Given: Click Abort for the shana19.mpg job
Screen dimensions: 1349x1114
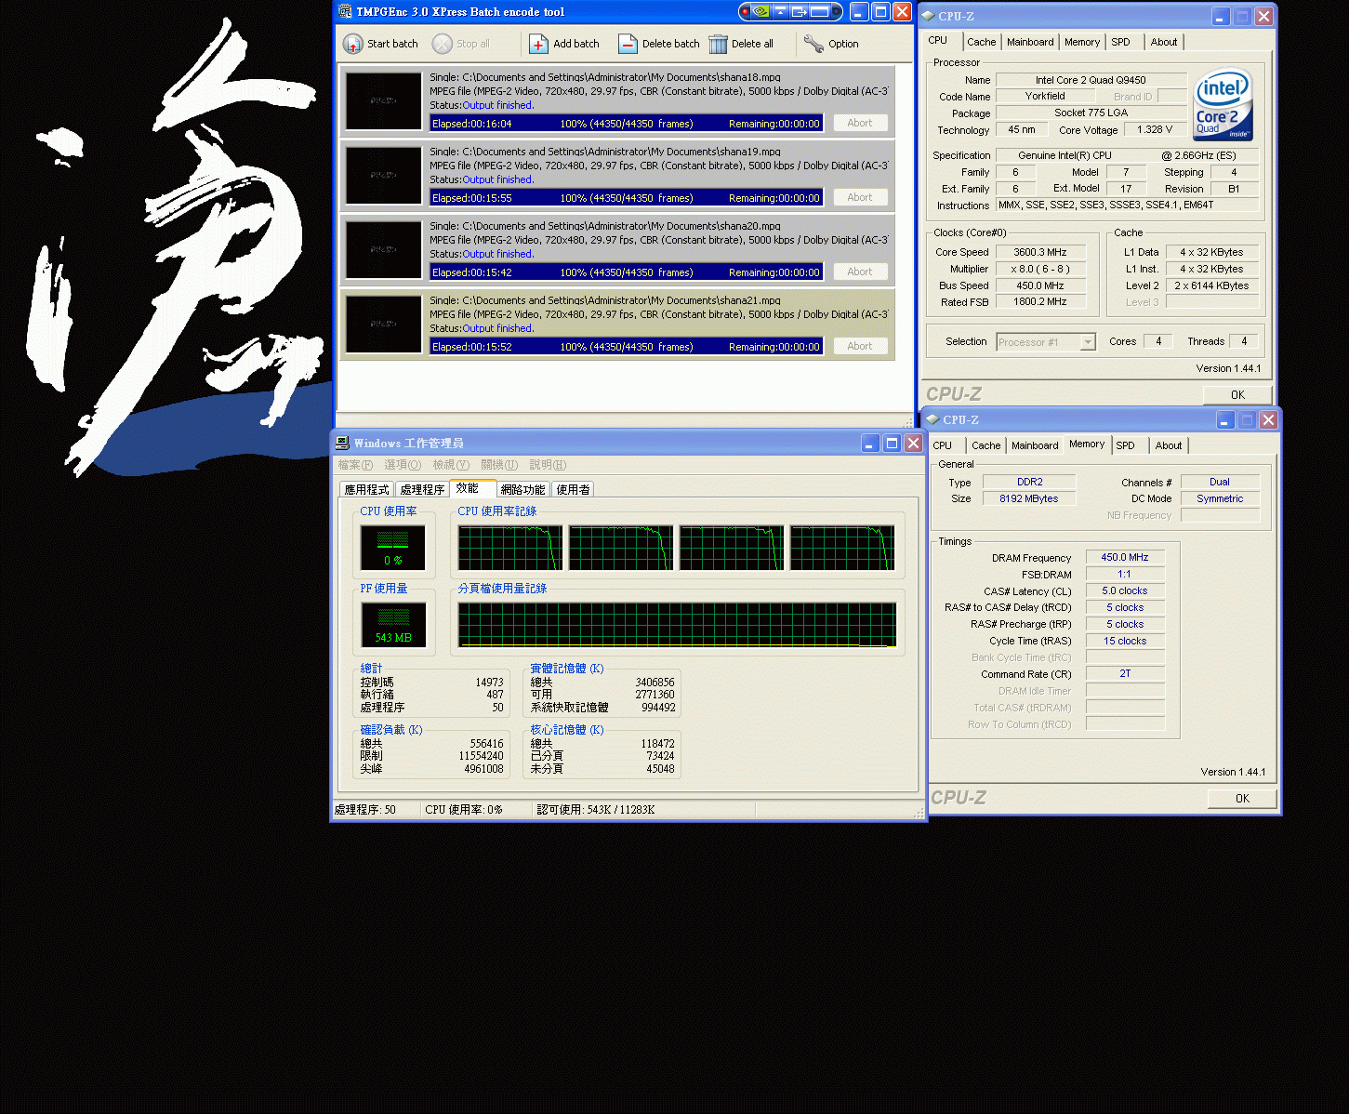Looking at the screenshot, I should 860,197.
